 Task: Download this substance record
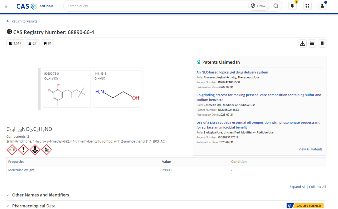[302, 43]
